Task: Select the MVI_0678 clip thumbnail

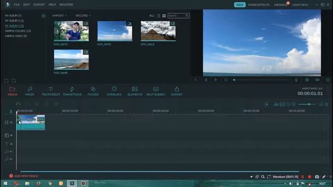Action: coord(71,31)
